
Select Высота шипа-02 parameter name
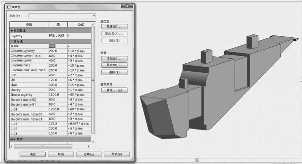pyautogui.click(x=23, y=100)
